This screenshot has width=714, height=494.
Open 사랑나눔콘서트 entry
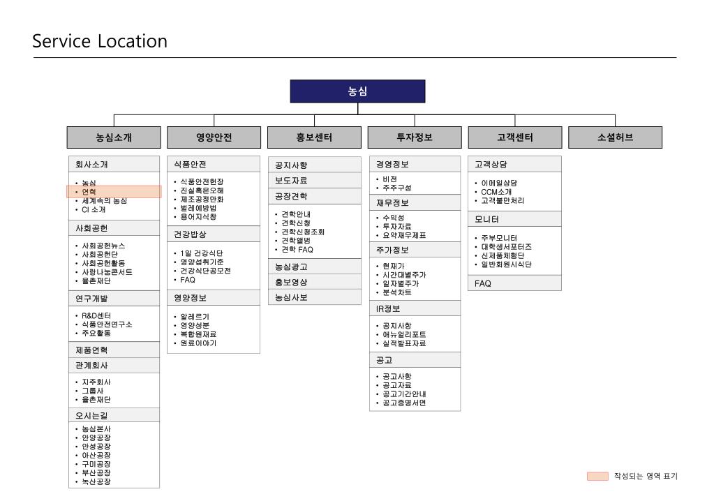[x=107, y=272]
